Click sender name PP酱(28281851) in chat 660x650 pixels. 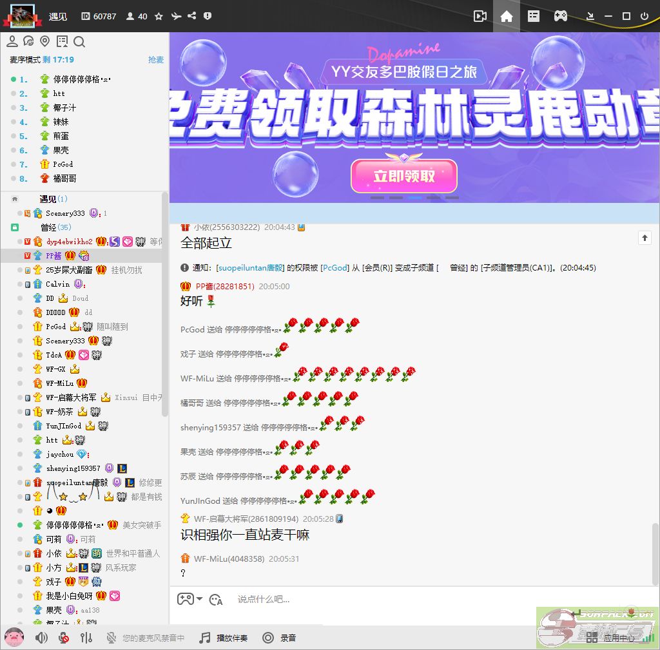pyautogui.click(x=225, y=287)
